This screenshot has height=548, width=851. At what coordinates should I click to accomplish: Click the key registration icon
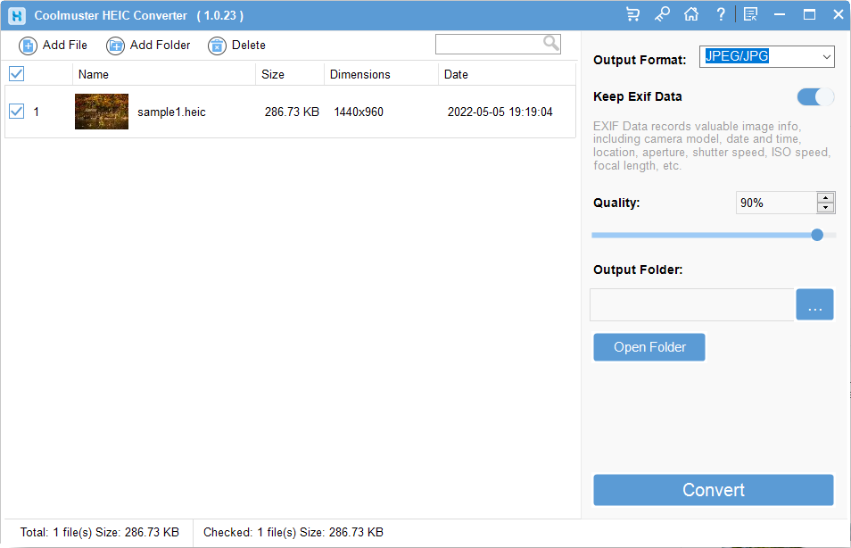tap(662, 14)
